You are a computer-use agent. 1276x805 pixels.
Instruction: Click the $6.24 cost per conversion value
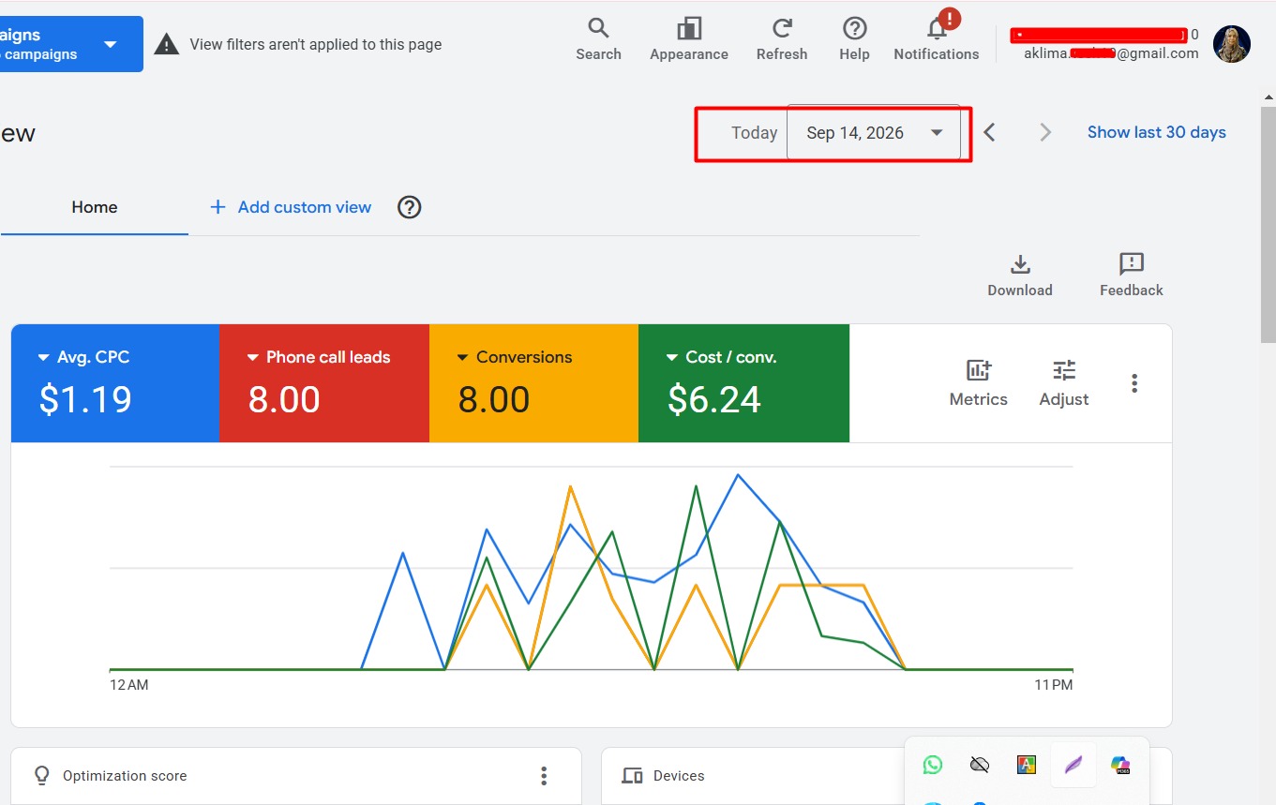714,400
